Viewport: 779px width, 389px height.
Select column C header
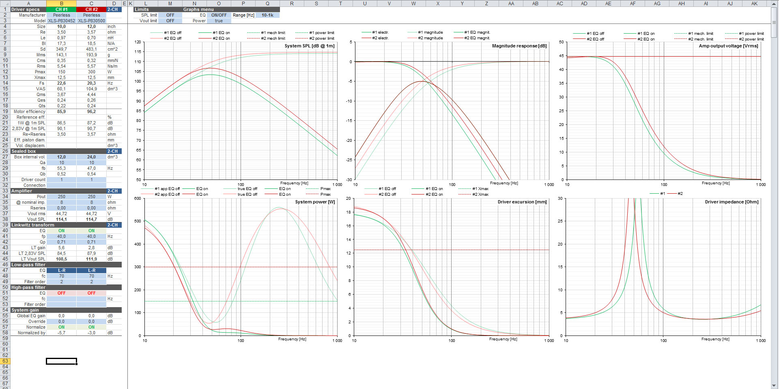pos(91,3)
